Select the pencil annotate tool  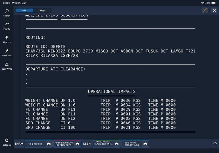click(x=205, y=10)
